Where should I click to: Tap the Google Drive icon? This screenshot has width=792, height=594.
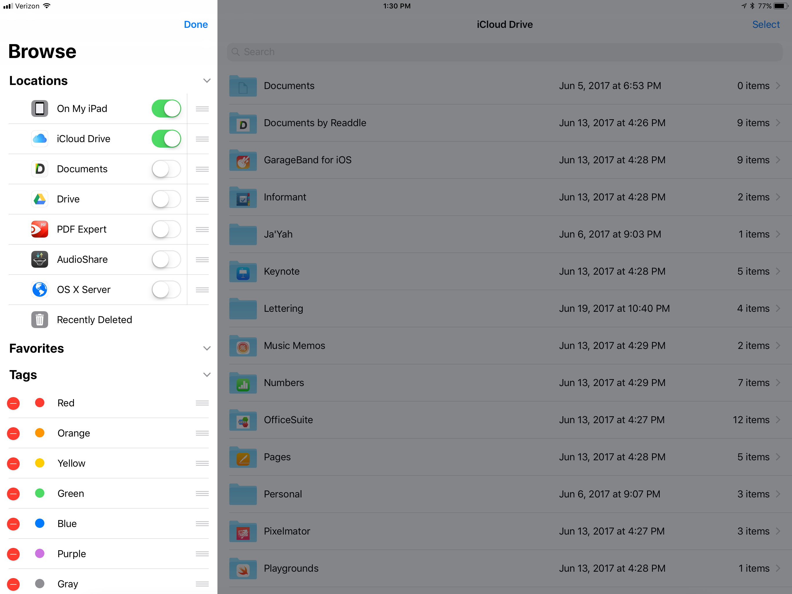(40, 199)
